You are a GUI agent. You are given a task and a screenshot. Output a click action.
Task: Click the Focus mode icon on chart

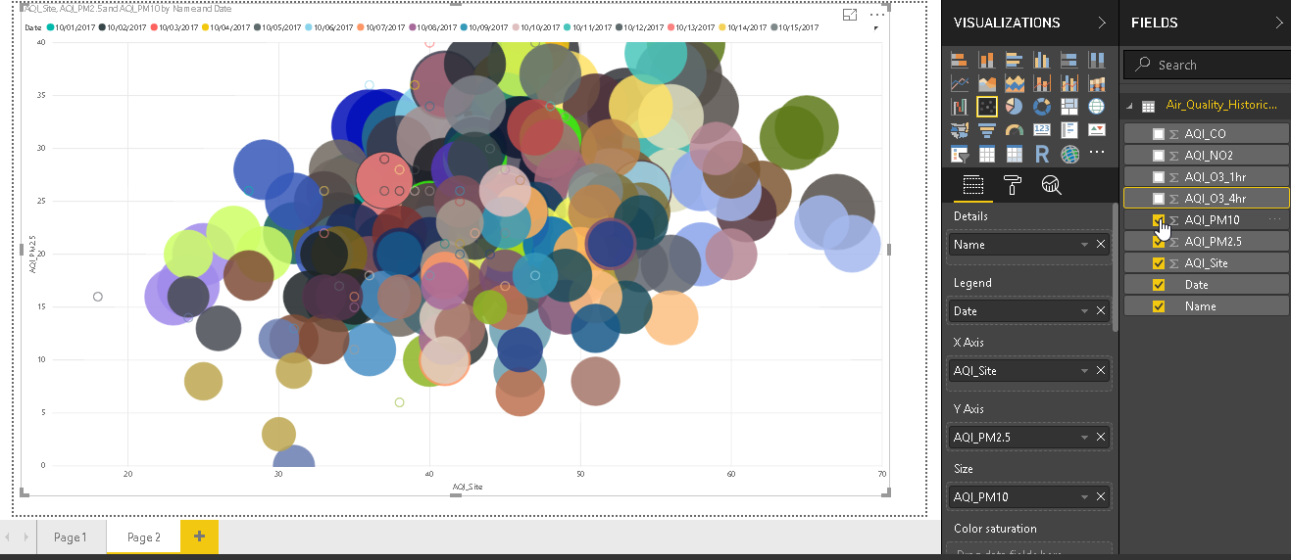pos(850,15)
